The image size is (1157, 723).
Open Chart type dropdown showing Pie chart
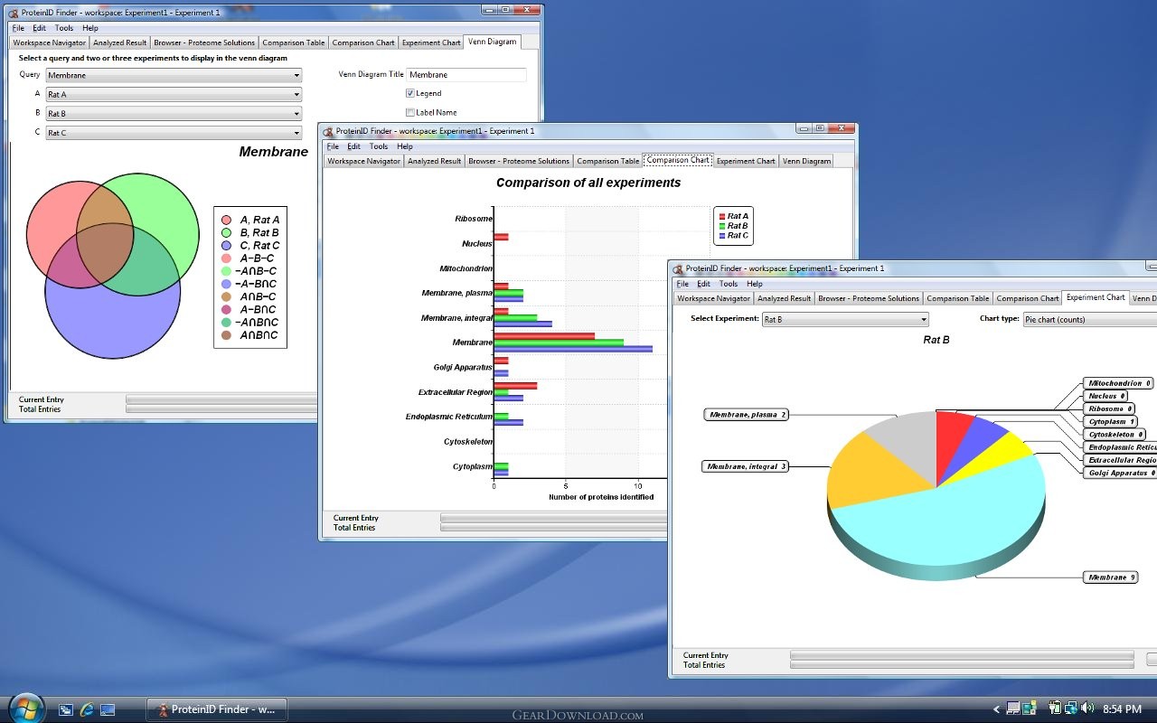pos(1089,319)
